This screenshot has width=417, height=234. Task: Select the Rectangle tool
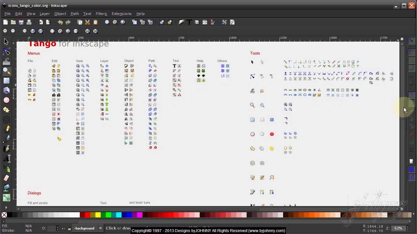pyautogui.click(x=6, y=81)
